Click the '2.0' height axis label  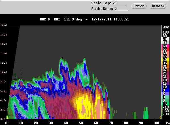pos(2,110)
